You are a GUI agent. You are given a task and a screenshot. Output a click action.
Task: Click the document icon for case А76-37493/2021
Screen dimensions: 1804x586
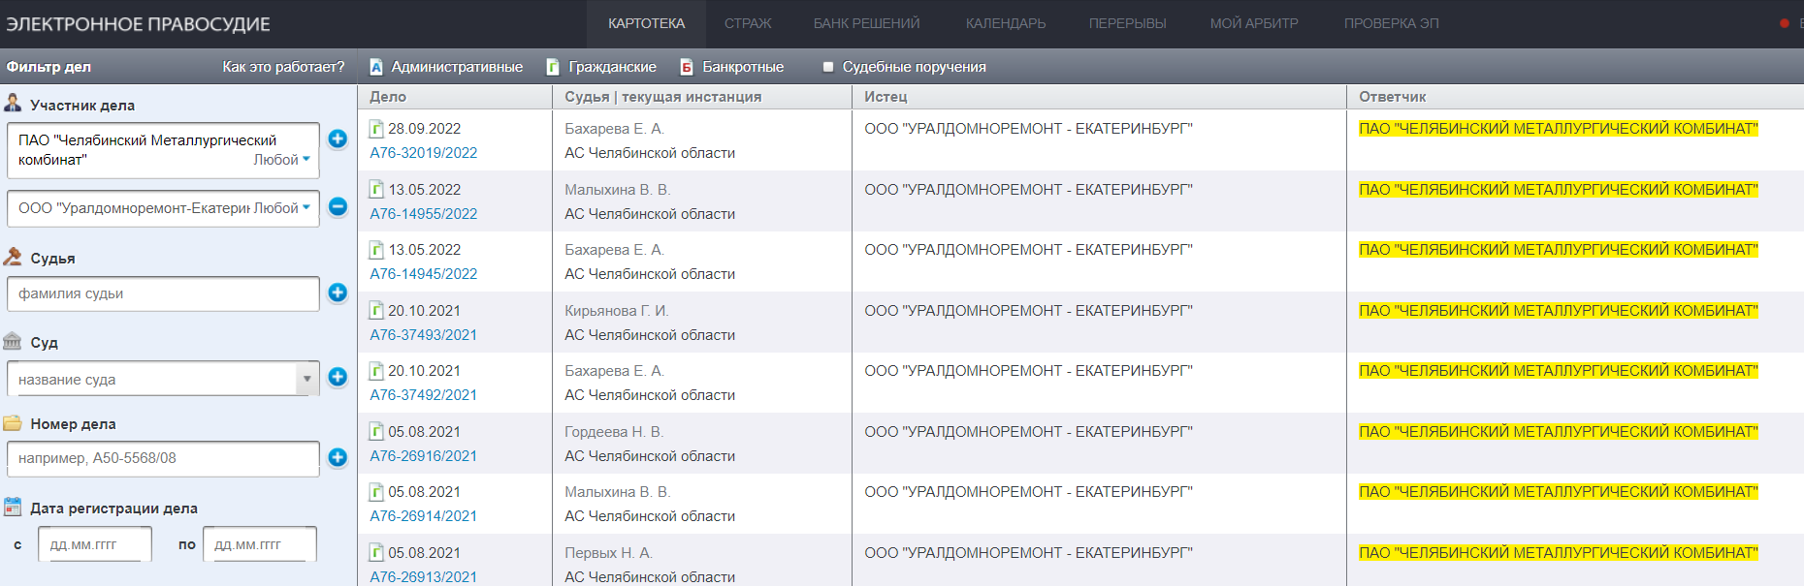(376, 311)
